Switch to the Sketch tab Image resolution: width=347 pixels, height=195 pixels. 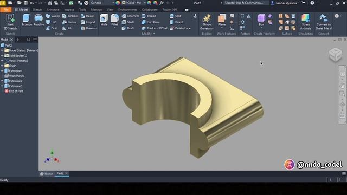coord(37,10)
